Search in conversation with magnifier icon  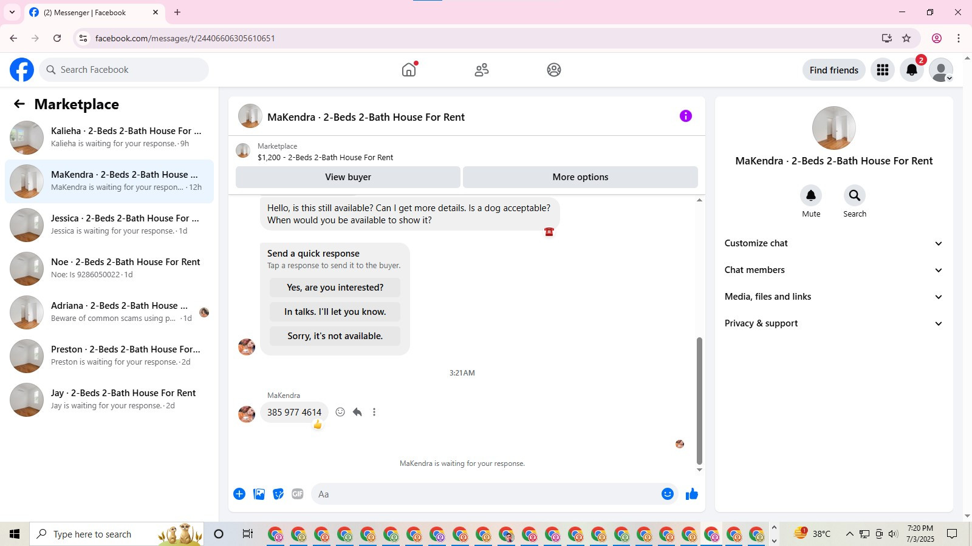click(855, 195)
